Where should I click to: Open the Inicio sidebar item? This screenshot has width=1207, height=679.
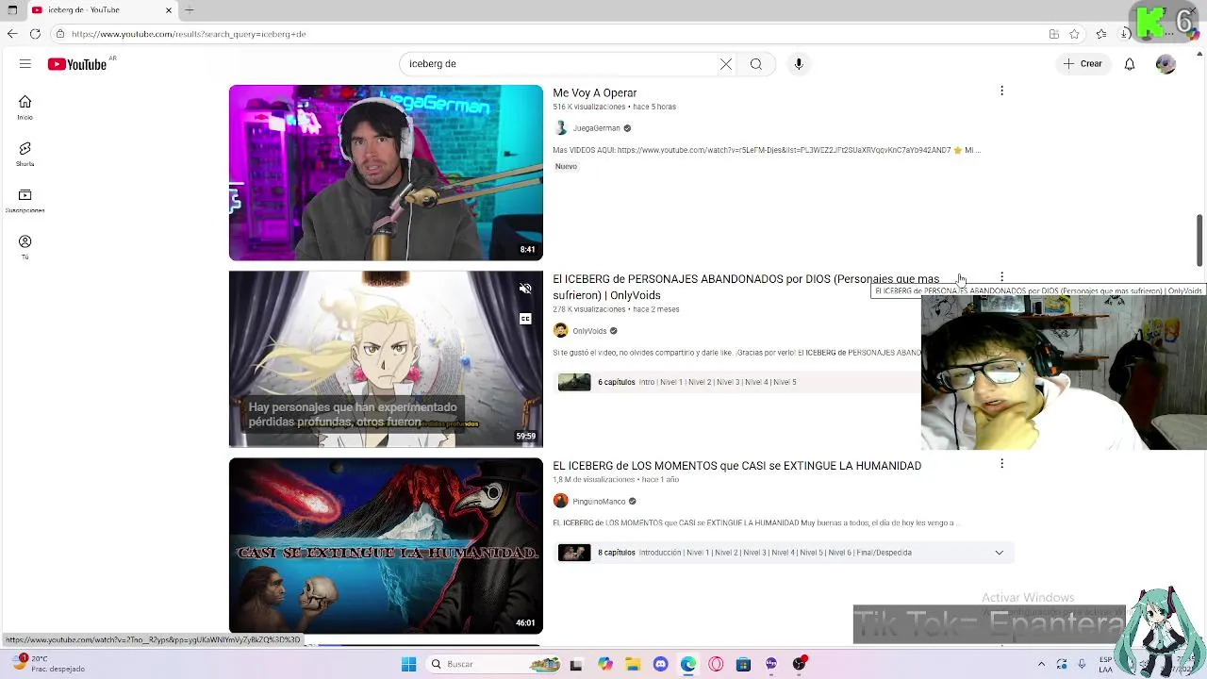point(25,108)
